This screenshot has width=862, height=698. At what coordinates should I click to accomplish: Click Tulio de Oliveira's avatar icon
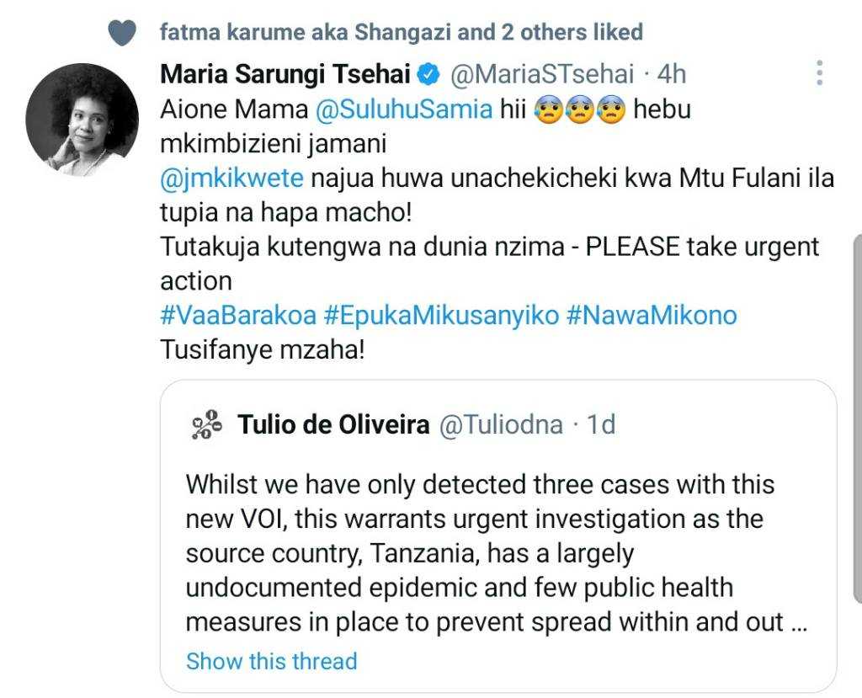click(x=207, y=424)
